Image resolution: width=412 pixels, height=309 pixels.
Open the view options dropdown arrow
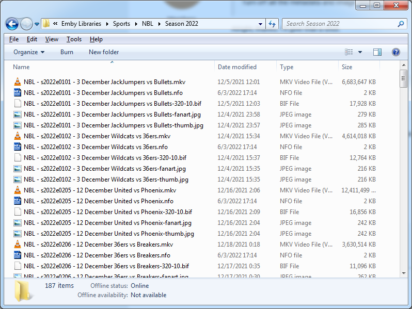(360, 52)
